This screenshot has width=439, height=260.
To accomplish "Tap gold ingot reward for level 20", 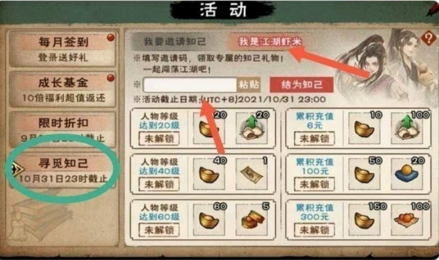I will click(209, 128).
